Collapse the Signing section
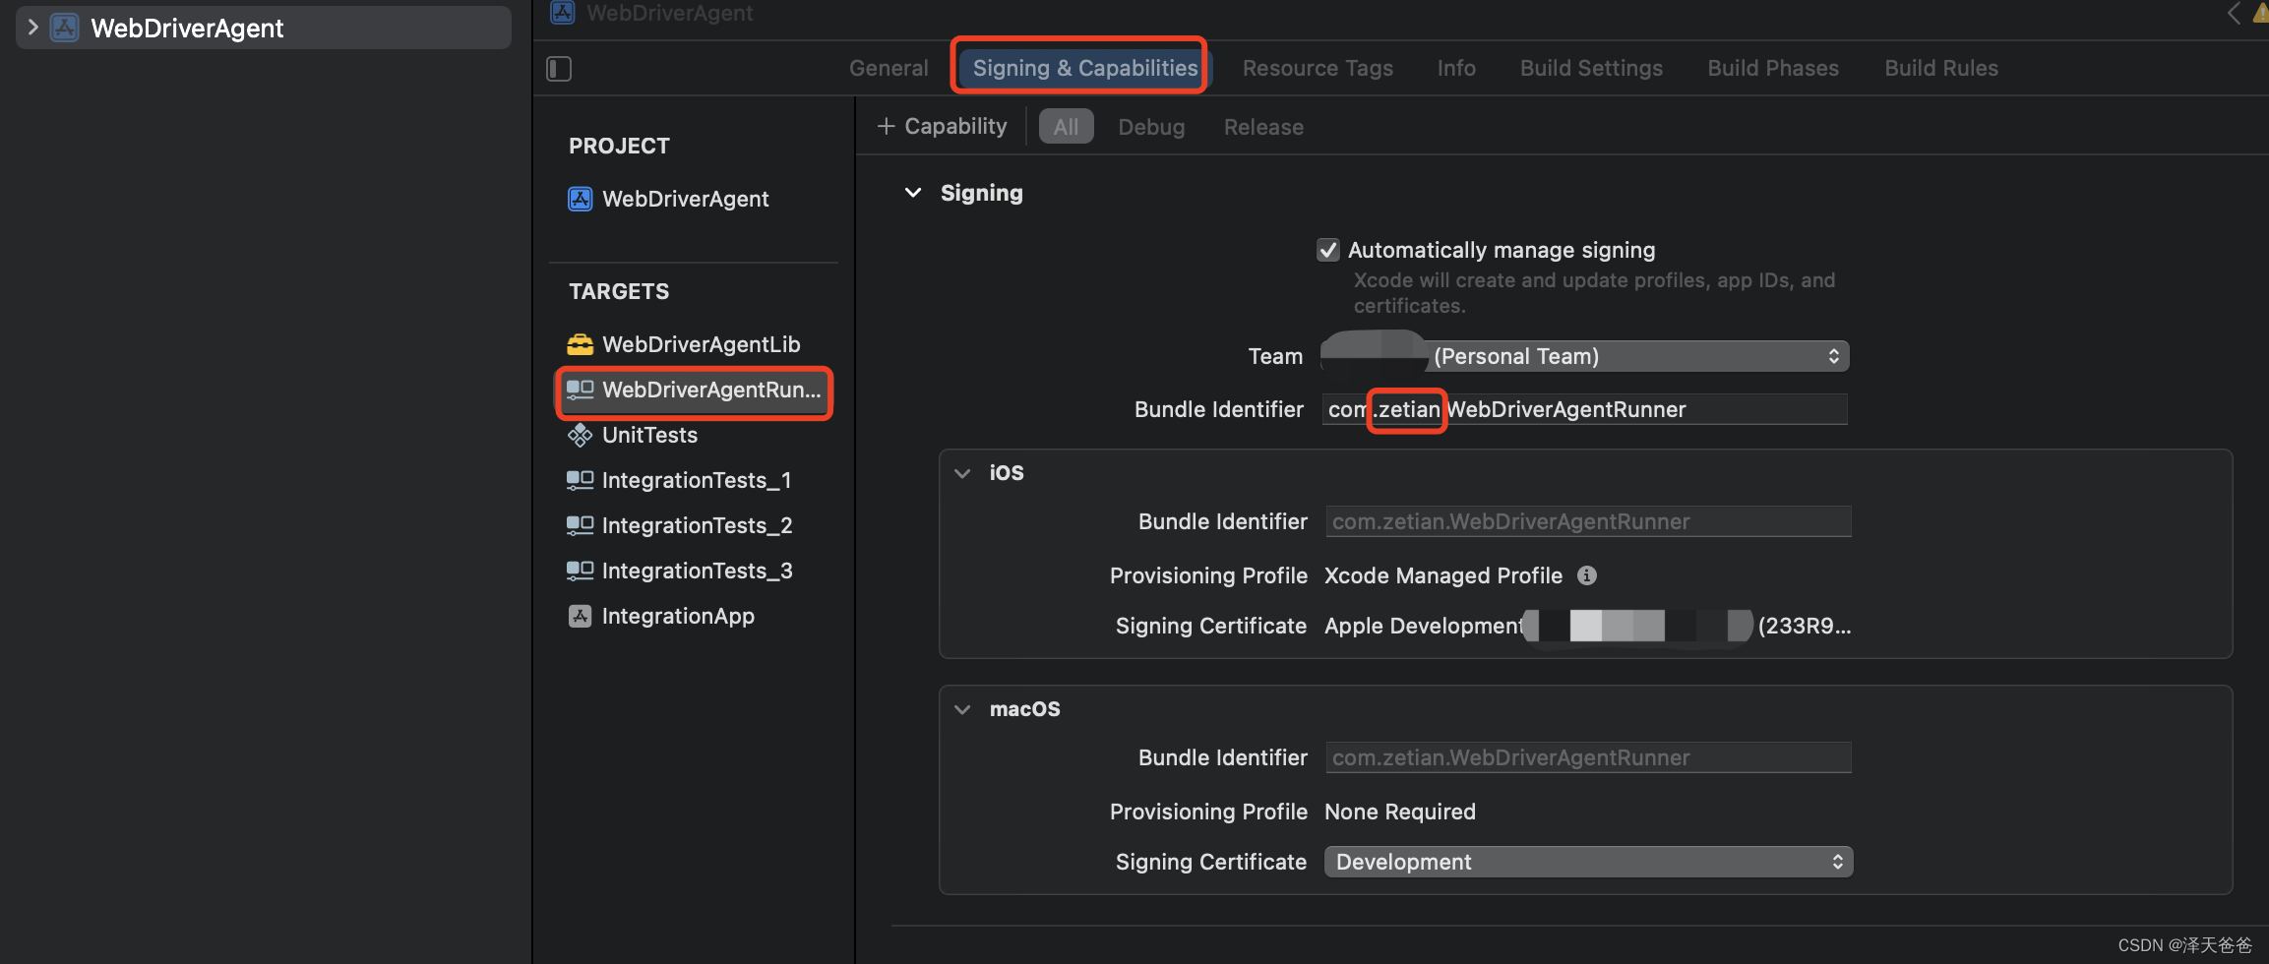This screenshot has height=964, width=2269. tap(913, 193)
